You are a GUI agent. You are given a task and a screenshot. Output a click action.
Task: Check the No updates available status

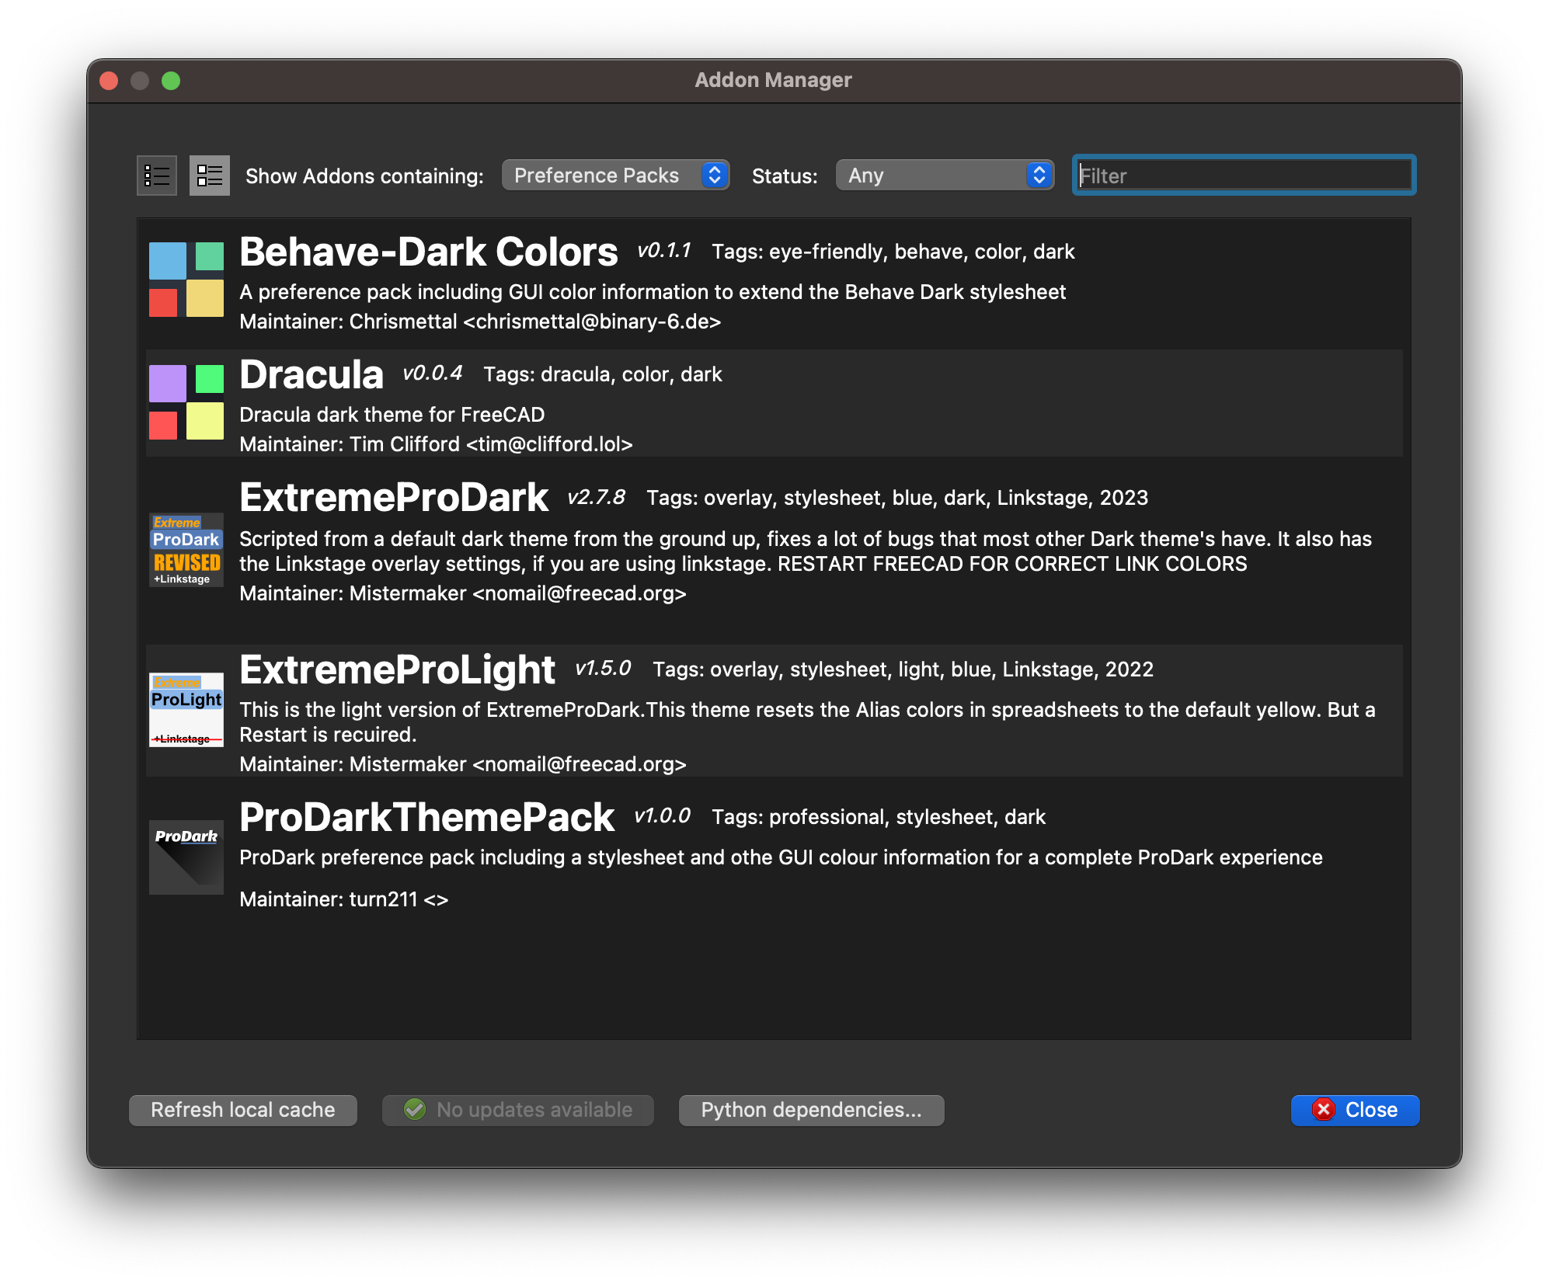(x=517, y=1110)
